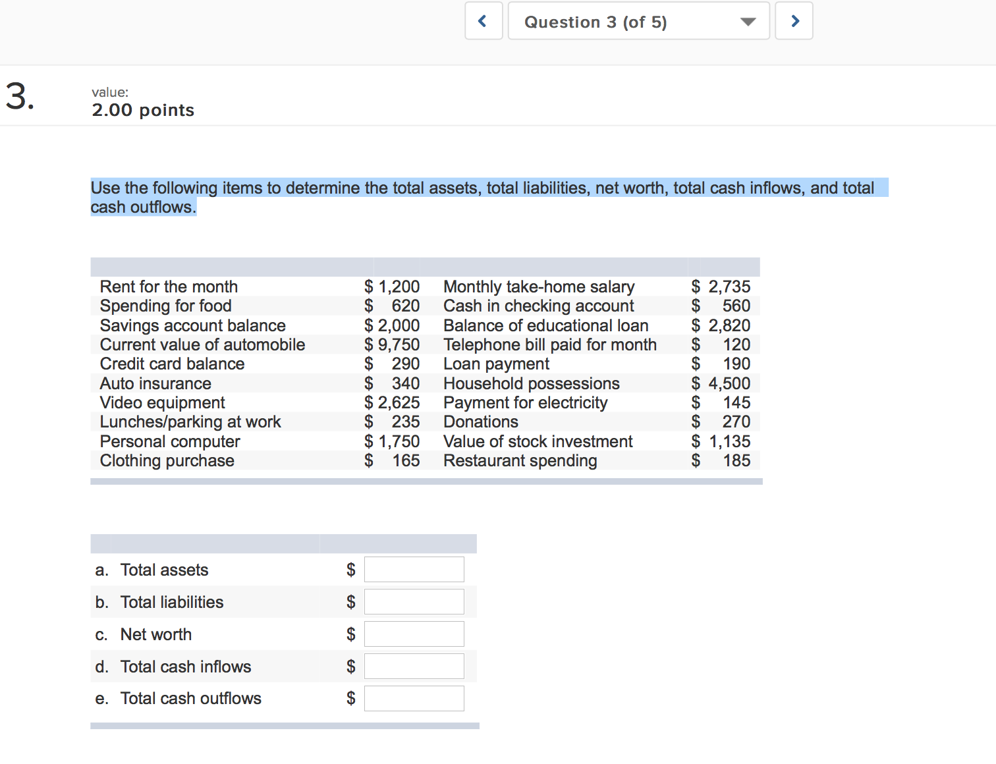Select 'Rent for the month' table row
Viewport: 996px width, 764px height.
click(169, 287)
